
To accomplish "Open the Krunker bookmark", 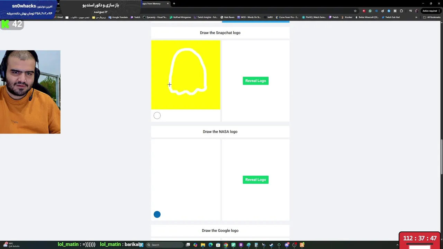I will 346,17.
